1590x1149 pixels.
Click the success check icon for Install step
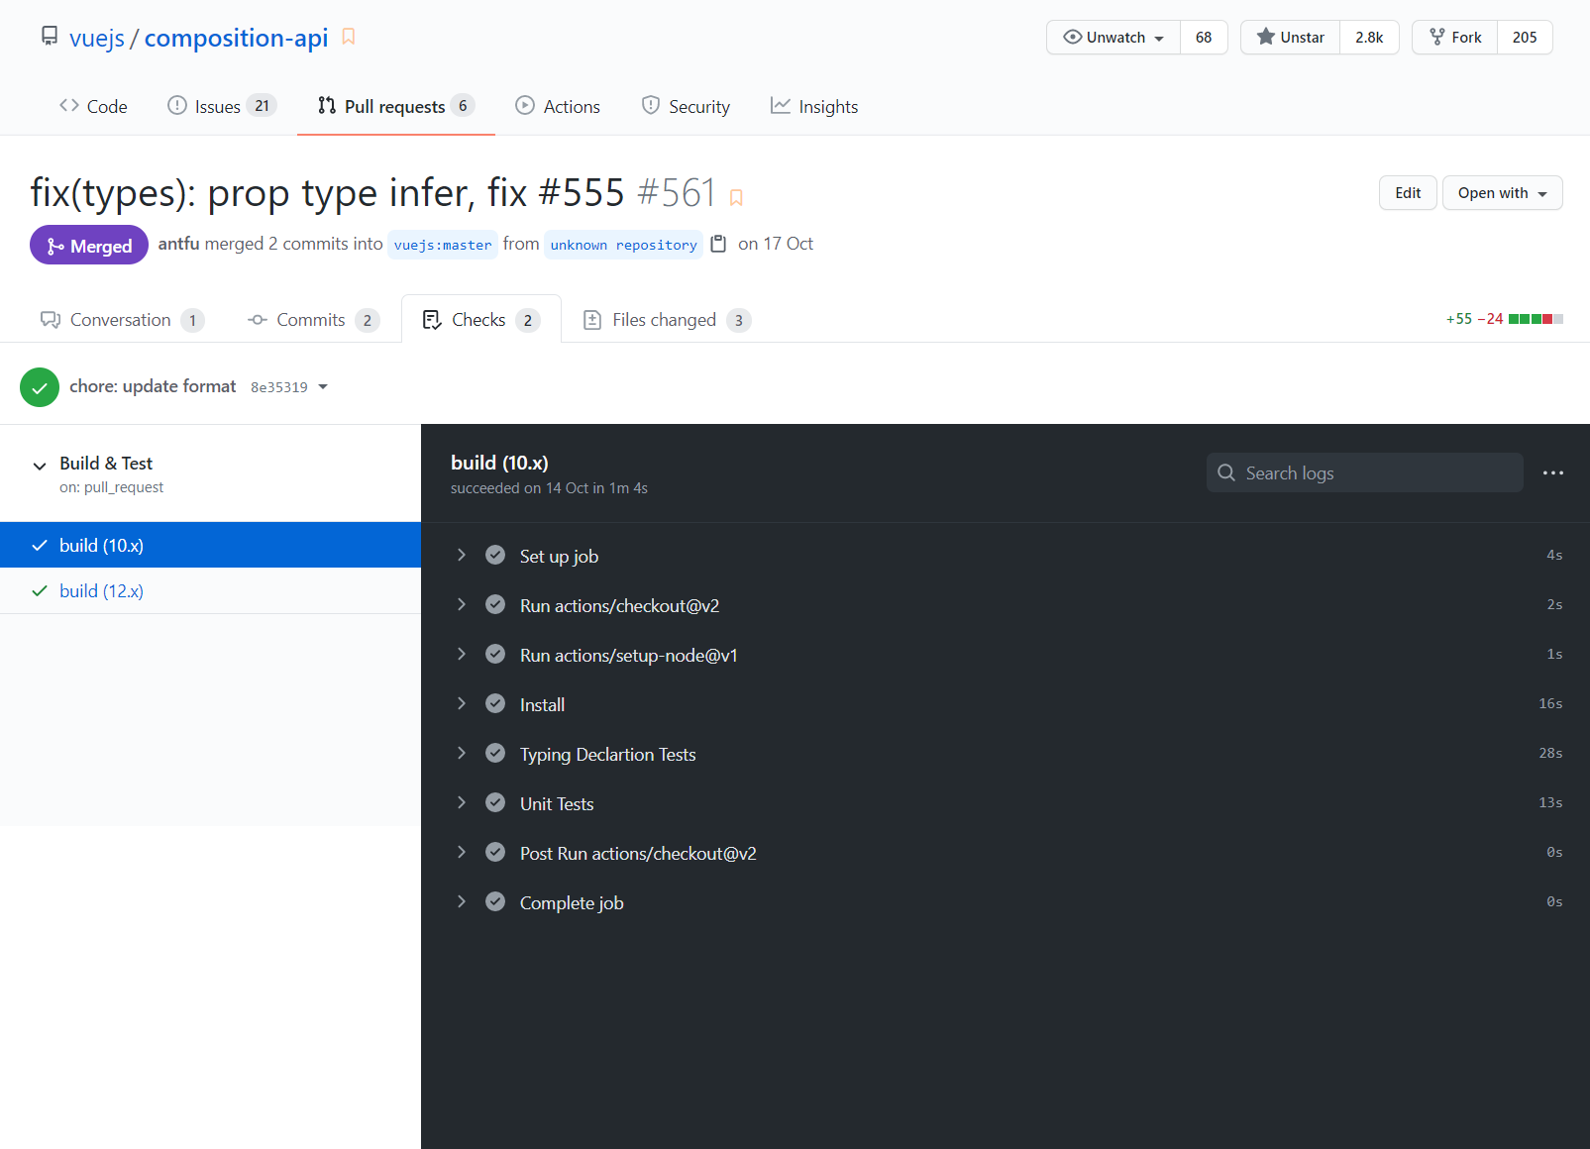click(x=495, y=704)
